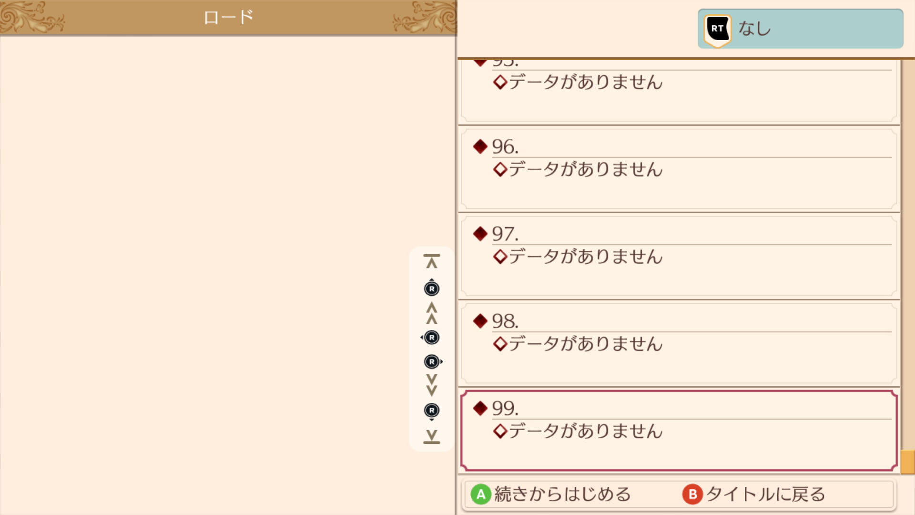Click the orange scrollbar thumb
The width and height of the screenshot is (915, 515).
point(907,462)
